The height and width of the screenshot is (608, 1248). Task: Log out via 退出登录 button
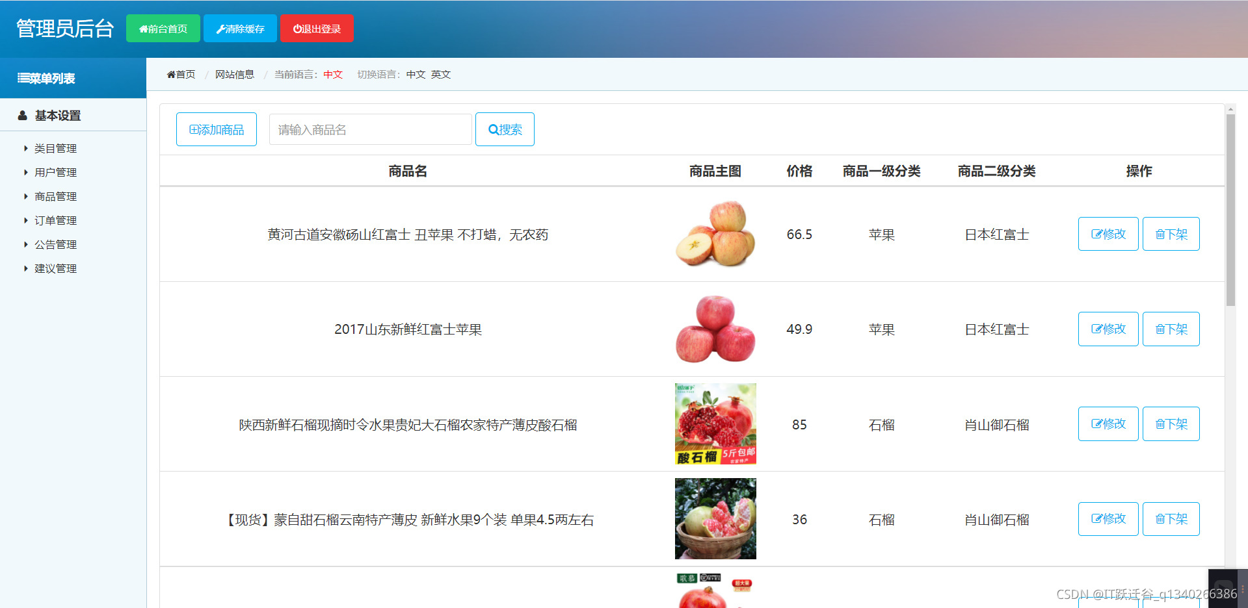click(317, 29)
